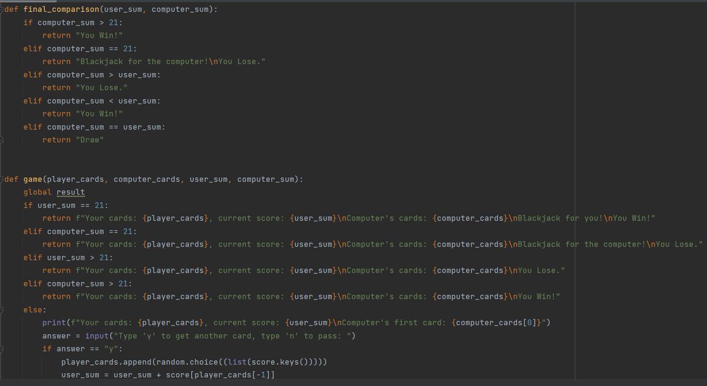Viewport: 707px width, 386px height.
Task: Click the if user_sum == 21: line
Action: tap(65, 205)
